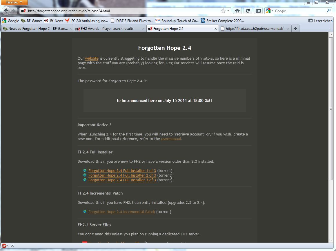Close the Forgotten Hope 2.4 tab
The width and height of the screenshot is (336, 251).
pyautogui.click(x=216, y=29)
